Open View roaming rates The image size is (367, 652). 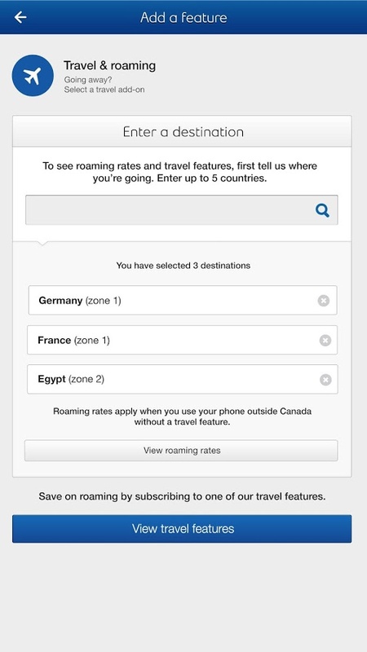click(x=181, y=451)
